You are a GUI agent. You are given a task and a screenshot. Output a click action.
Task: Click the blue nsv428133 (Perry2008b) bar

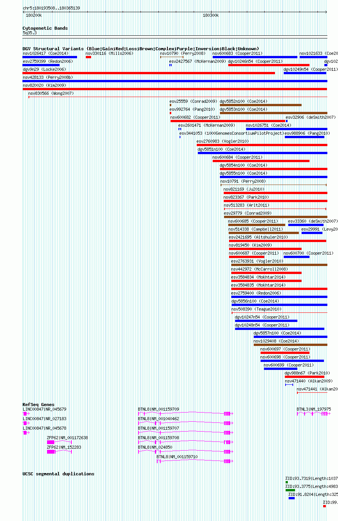pyautogui.click(x=175, y=81)
